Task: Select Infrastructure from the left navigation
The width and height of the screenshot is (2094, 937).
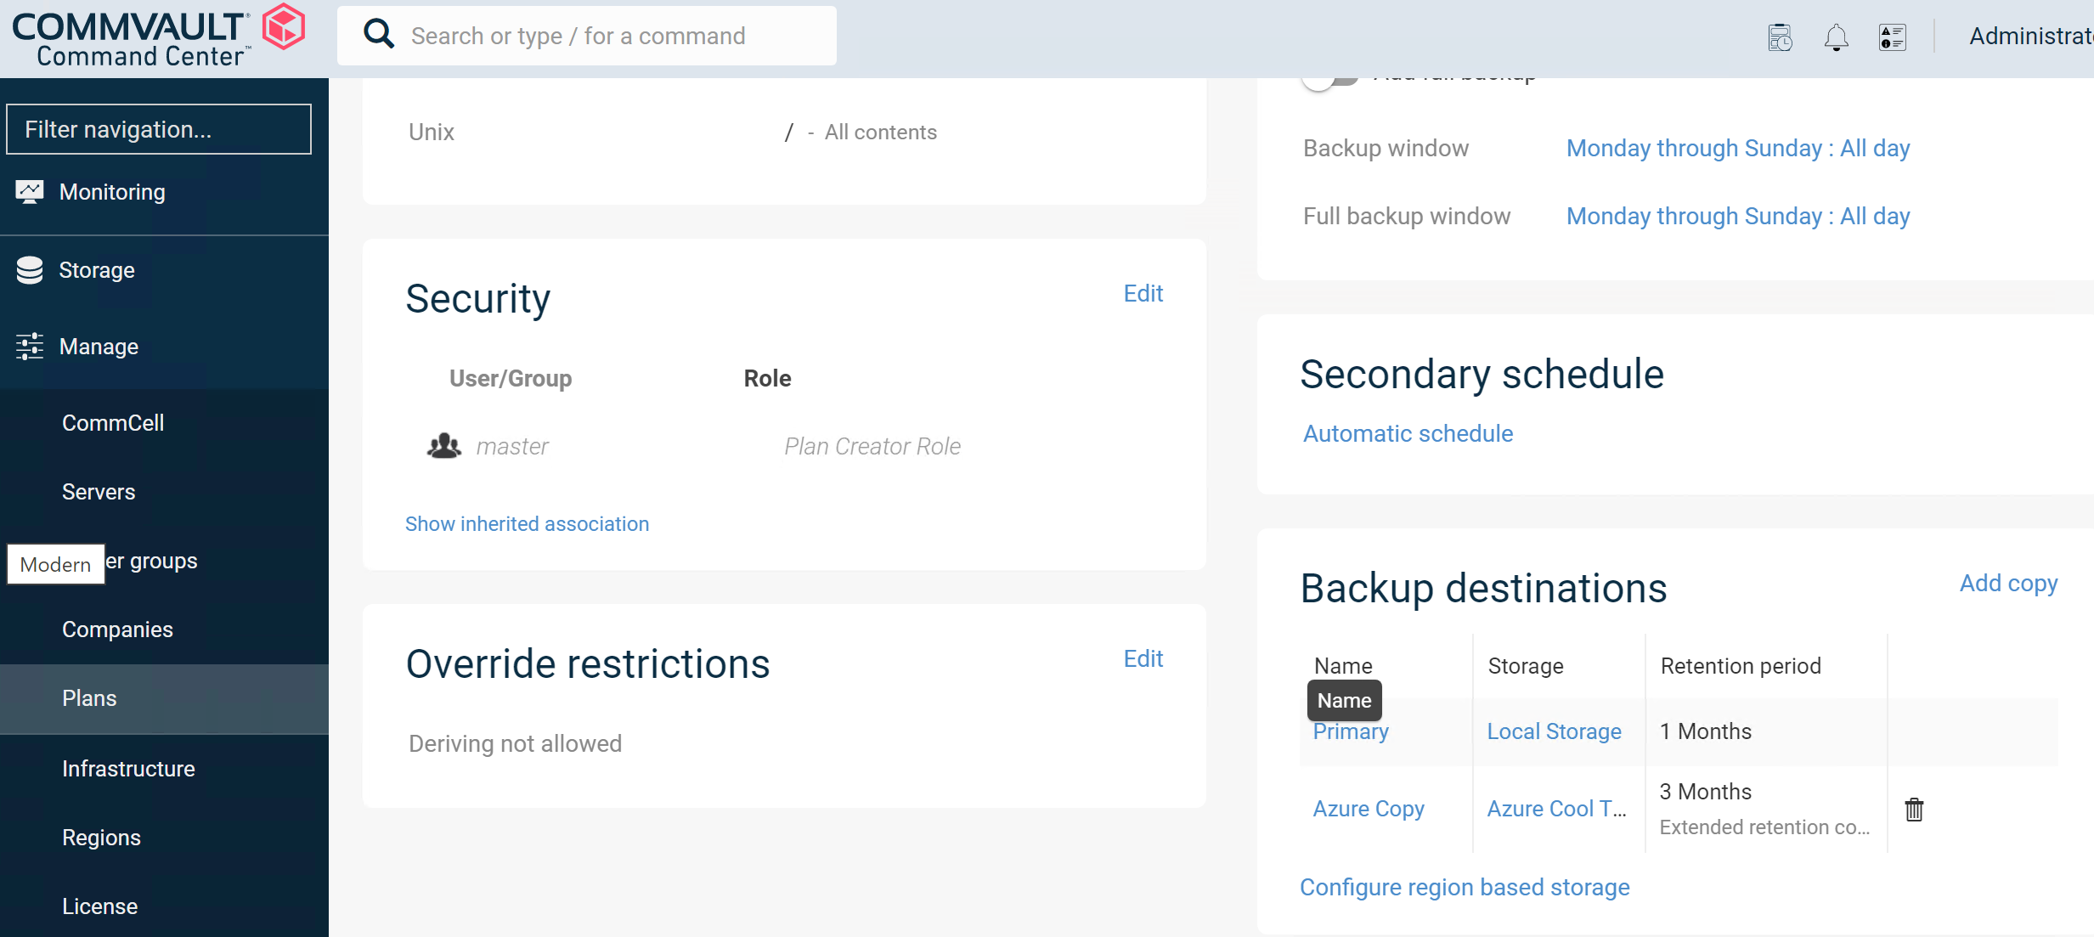Action: 127,767
